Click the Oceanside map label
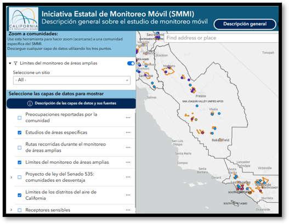 263,209
